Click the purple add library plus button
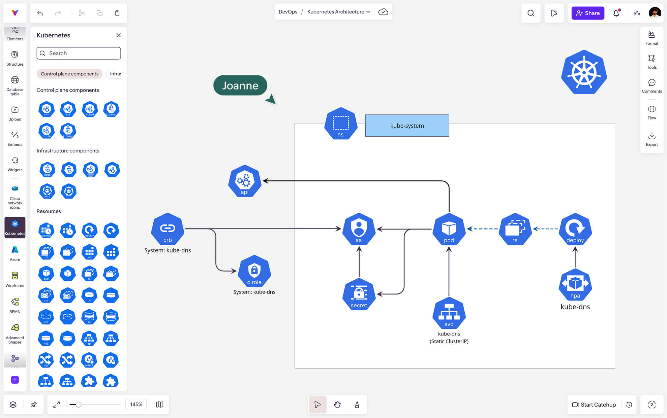 click(x=15, y=380)
